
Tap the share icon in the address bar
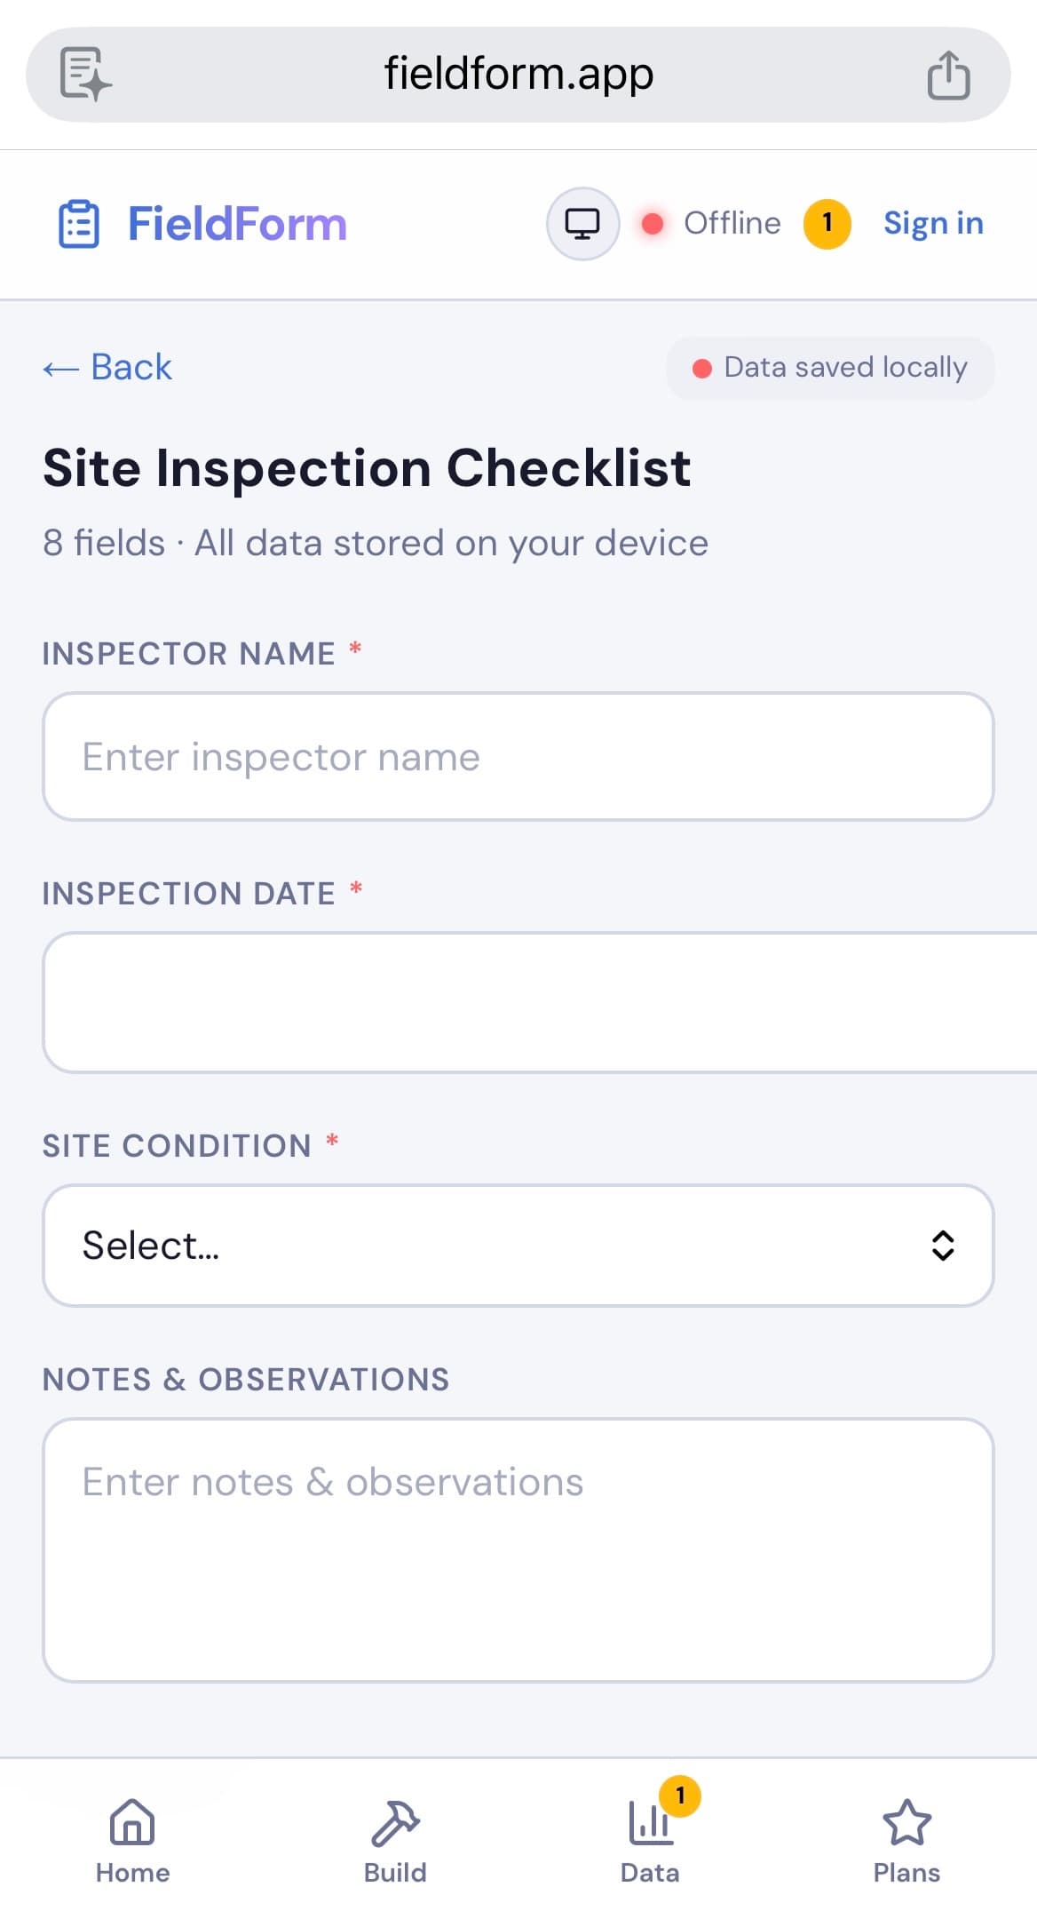(948, 75)
